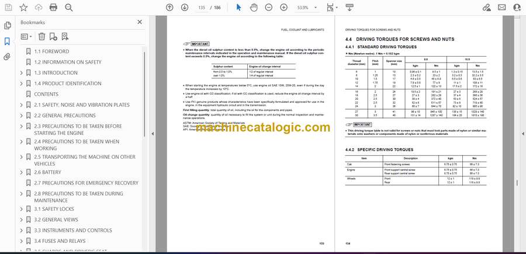
Task: Open bookmark 1.2 INFORMATION ON SAFETY
Action: click(67, 62)
